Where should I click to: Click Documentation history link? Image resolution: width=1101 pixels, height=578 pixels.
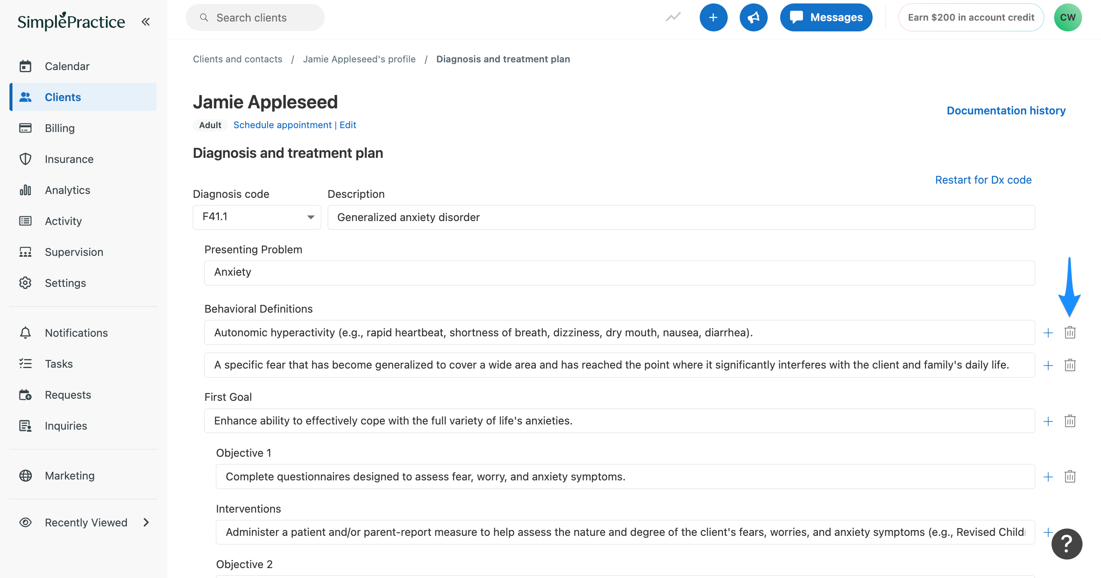(1006, 111)
